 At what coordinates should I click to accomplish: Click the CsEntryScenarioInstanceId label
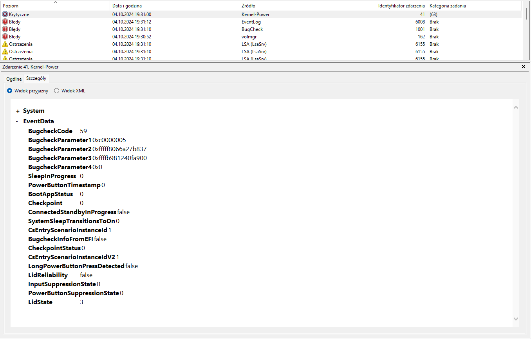pyautogui.click(x=68, y=230)
